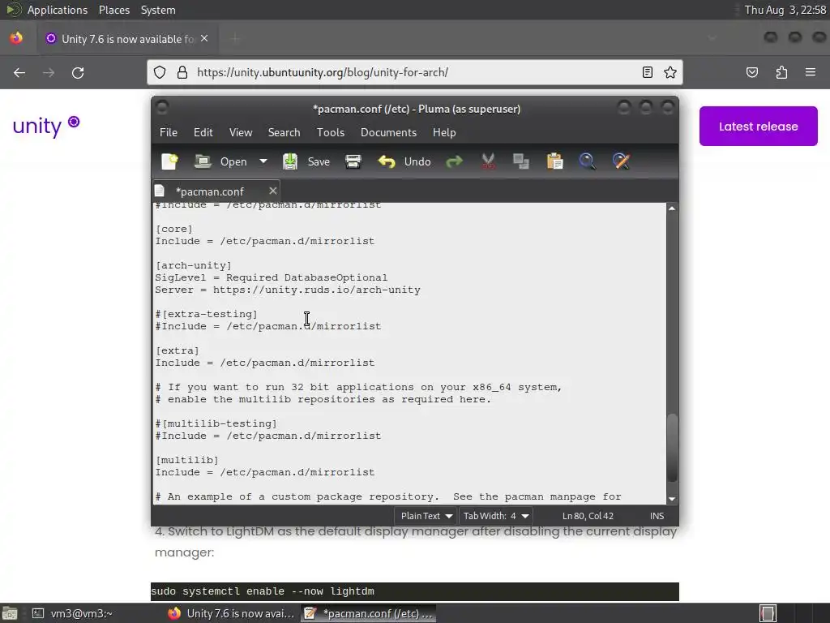Open the Tools menu

(331, 132)
